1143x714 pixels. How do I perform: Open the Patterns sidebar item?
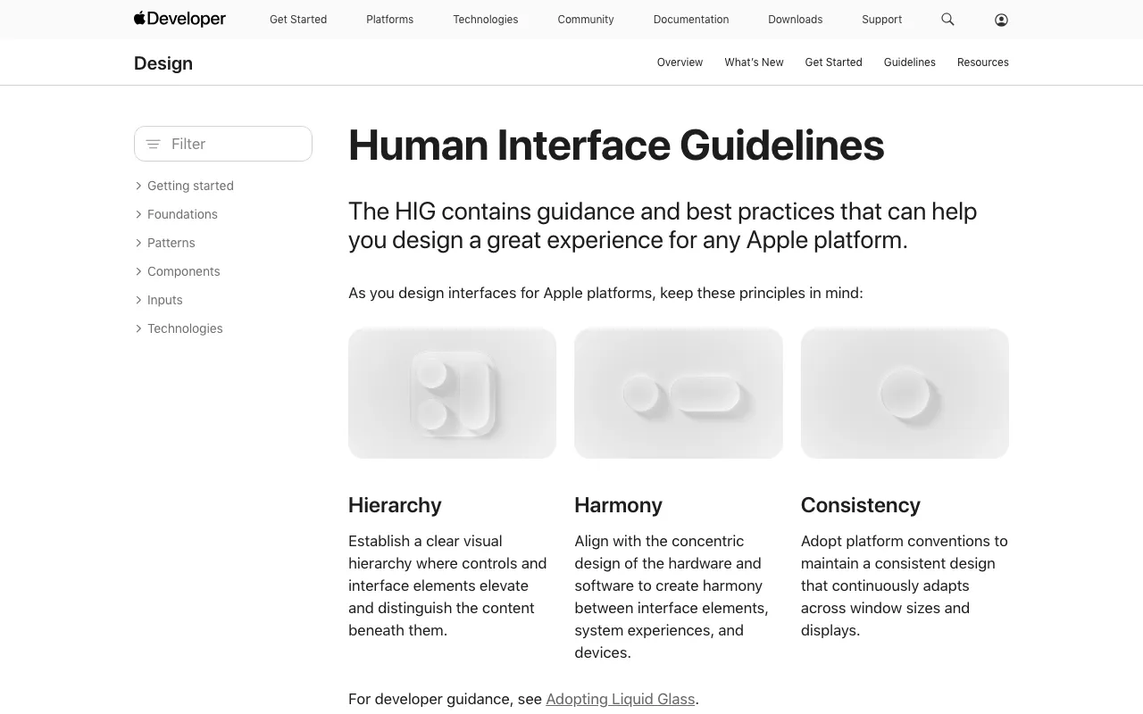click(x=171, y=243)
